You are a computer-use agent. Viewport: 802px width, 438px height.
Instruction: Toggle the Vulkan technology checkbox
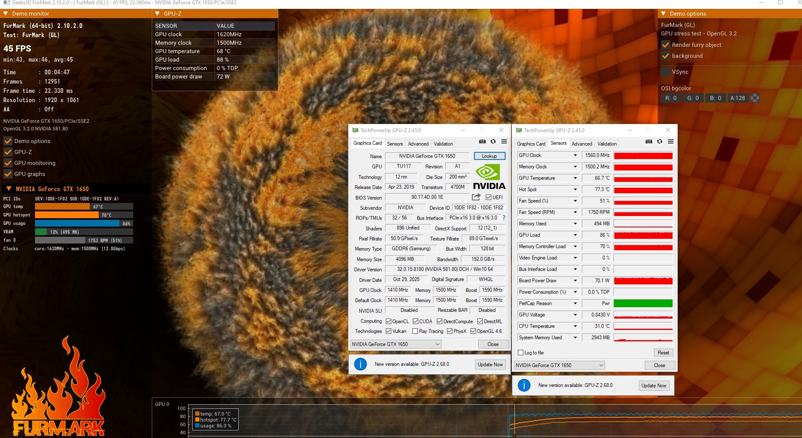coord(389,331)
